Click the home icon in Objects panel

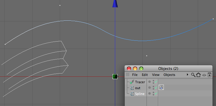tap(198, 75)
